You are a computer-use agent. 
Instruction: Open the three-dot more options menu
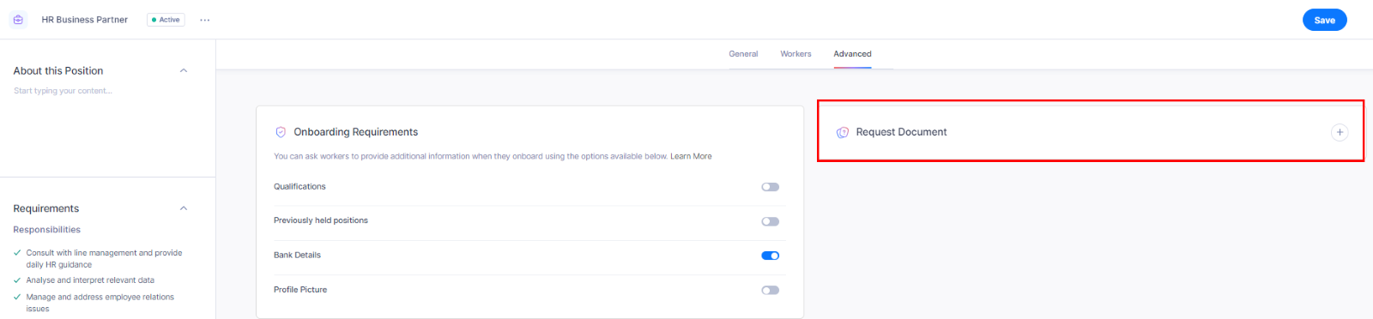[205, 20]
